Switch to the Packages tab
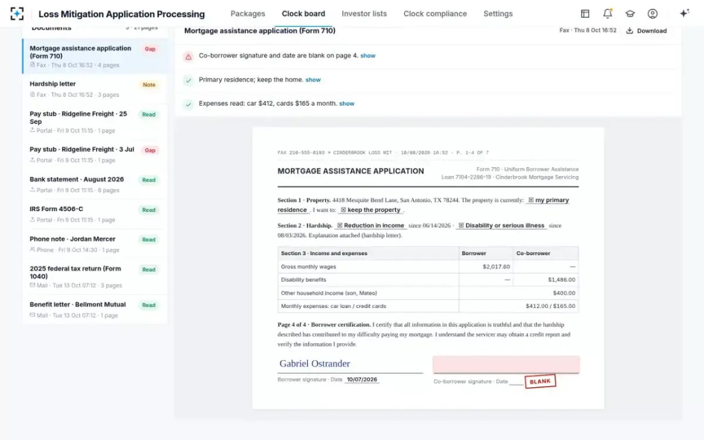Image resolution: width=704 pixels, height=440 pixels. pyautogui.click(x=248, y=13)
